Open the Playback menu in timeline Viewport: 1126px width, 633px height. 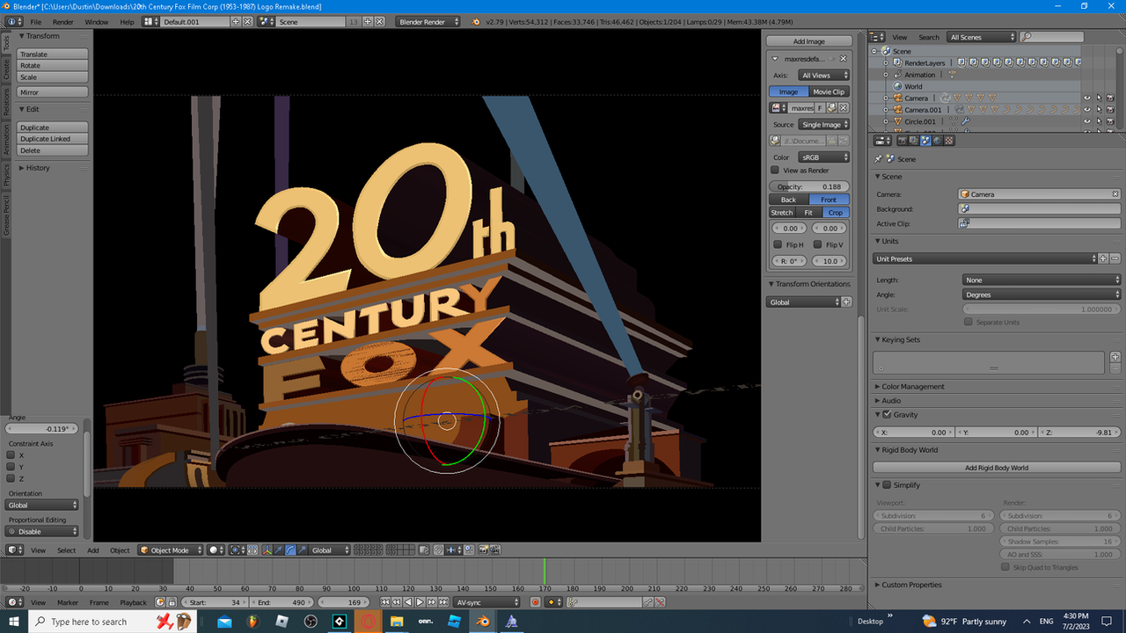[133, 602]
